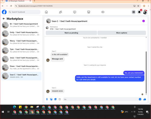Click the choose sticker icon

click(x=56, y=99)
